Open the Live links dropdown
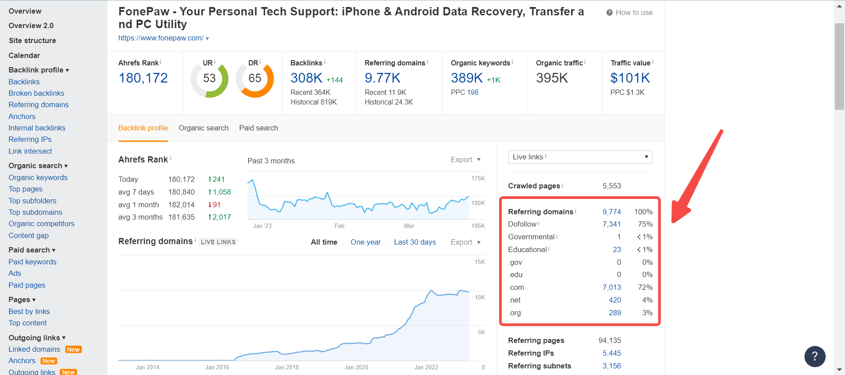The width and height of the screenshot is (845, 375). click(x=580, y=157)
